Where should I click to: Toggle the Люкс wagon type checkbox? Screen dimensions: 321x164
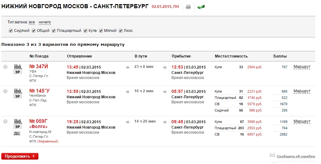(121, 31)
